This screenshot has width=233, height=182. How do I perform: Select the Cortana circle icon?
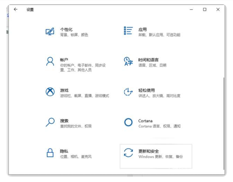point(128,123)
